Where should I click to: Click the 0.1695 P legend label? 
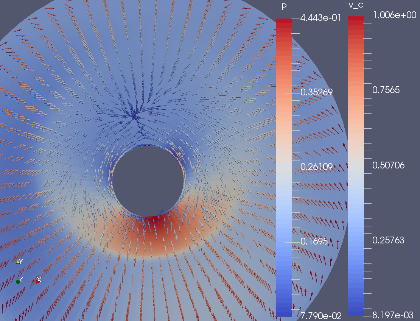[x=314, y=242]
